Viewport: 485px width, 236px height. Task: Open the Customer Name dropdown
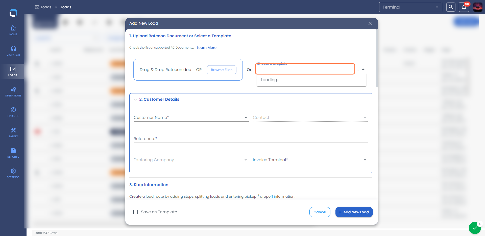tap(191, 118)
